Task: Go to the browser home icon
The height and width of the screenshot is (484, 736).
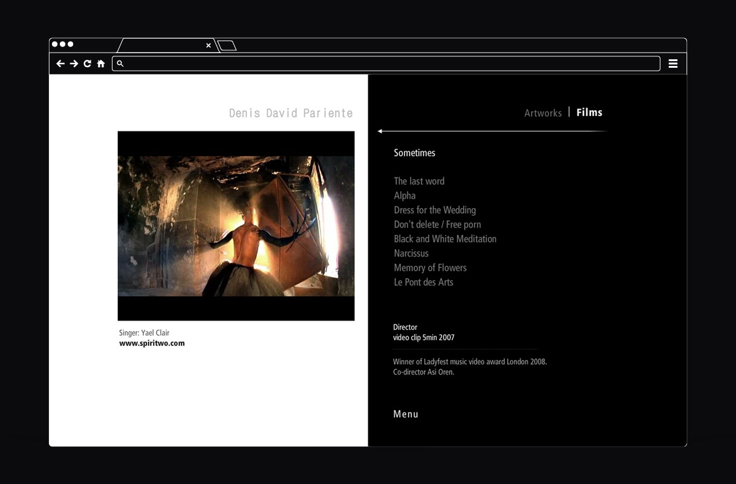Action: point(101,64)
